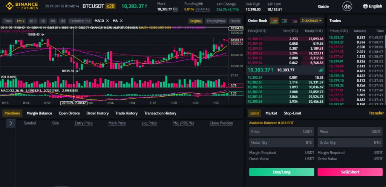
Task: Click ask price 10,388.52 in order book
Action: [x=255, y=39]
